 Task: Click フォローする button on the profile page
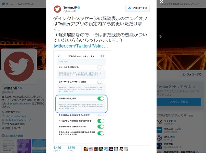(192, 74)
